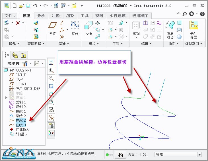The image size is (208, 161).
Task: Switch to the Analysis (分析) tab
Action: (x=41, y=16)
